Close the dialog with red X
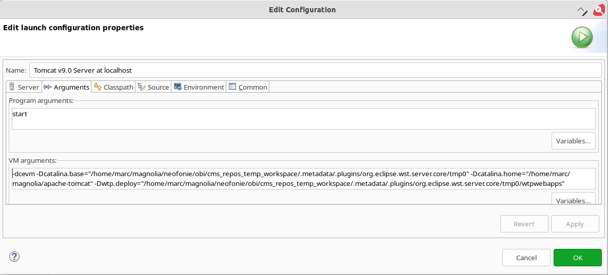This screenshot has width=608, height=275. (600, 10)
